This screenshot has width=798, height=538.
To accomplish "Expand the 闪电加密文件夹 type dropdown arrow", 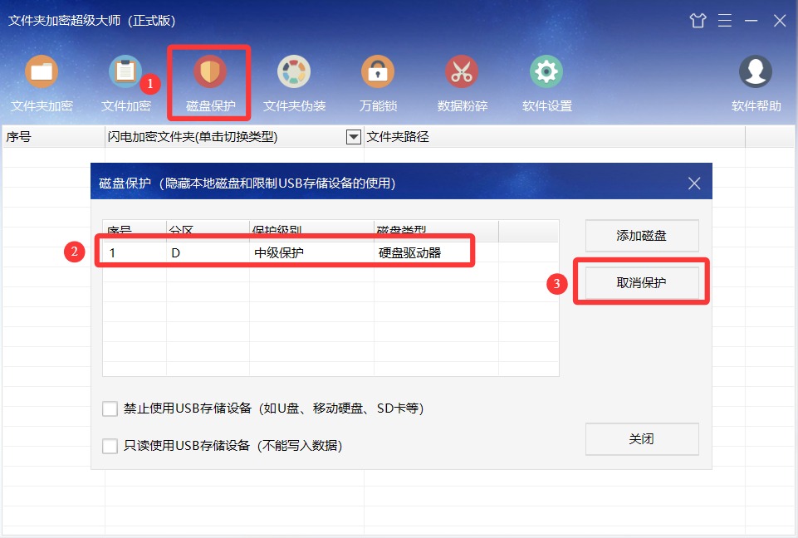I will [354, 136].
